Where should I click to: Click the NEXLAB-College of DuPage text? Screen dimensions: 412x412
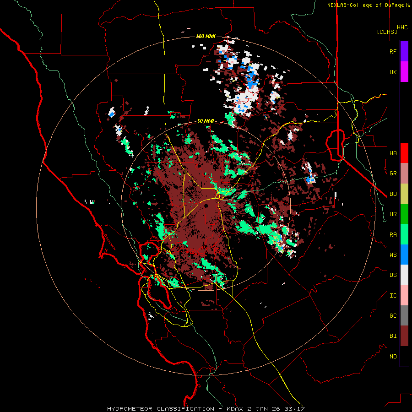(366, 5)
